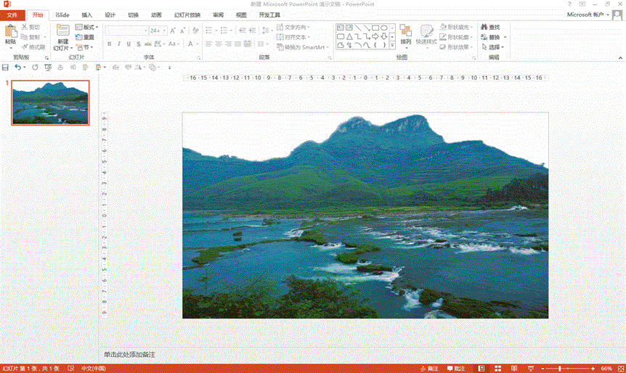
Task: Click the Format Painter (格式刷) tool
Action: (x=34, y=47)
